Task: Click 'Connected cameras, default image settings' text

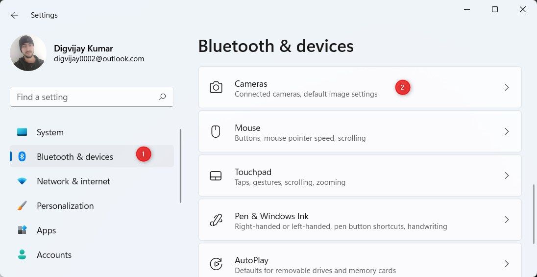Action: click(306, 94)
